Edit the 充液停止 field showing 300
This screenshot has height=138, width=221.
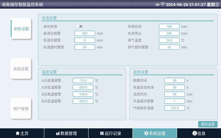[x=169, y=33]
